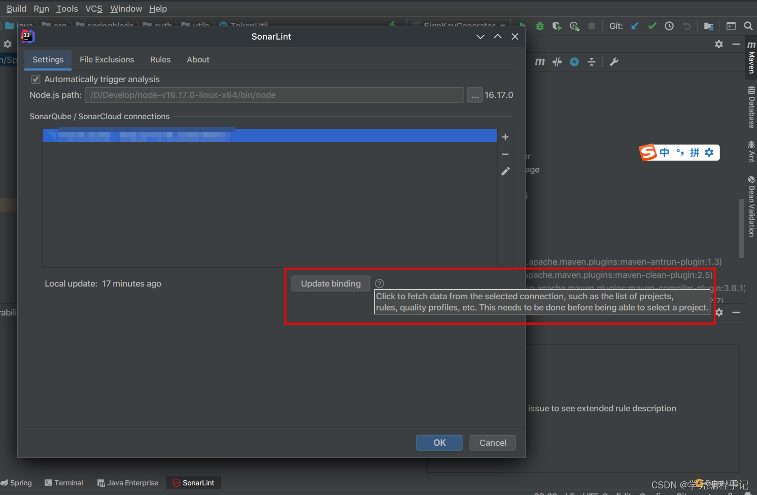Add a new SonarQube connection with plus icon
The image size is (757, 495).
pos(505,136)
